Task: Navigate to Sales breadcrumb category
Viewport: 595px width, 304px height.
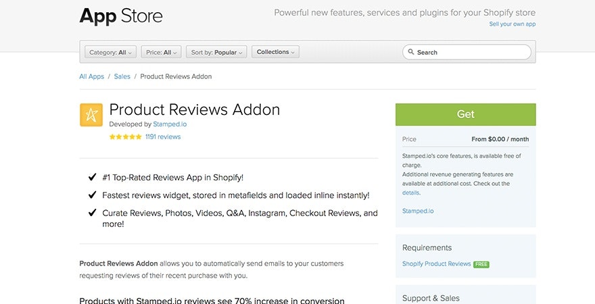Action: [x=122, y=76]
